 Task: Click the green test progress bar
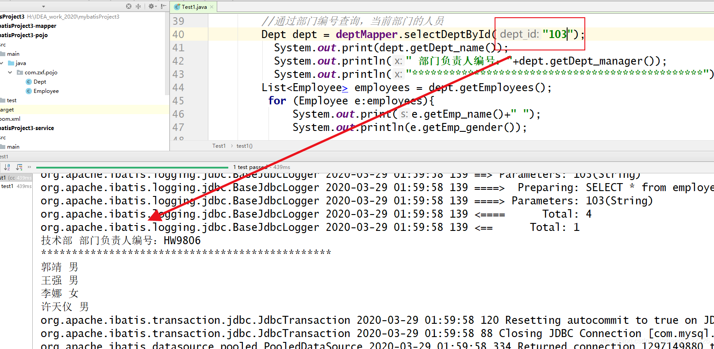point(132,168)
